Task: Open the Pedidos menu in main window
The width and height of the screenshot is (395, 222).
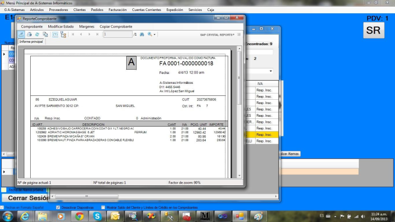Action: [x=97, y=9]
